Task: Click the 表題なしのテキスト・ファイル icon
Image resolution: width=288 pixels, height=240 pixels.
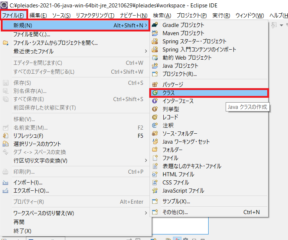Action: pyautogui.click(x=155, y=166)
